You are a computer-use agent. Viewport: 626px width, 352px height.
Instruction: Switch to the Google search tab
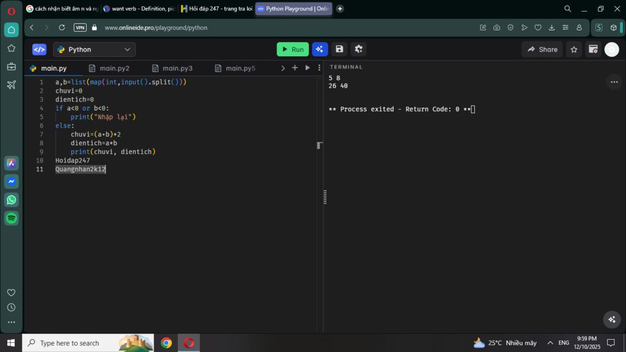coord(62,9)
